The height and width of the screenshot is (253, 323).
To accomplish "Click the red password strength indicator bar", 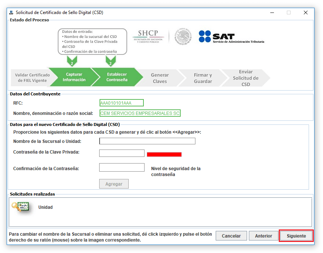I will [x=164, y=154].
